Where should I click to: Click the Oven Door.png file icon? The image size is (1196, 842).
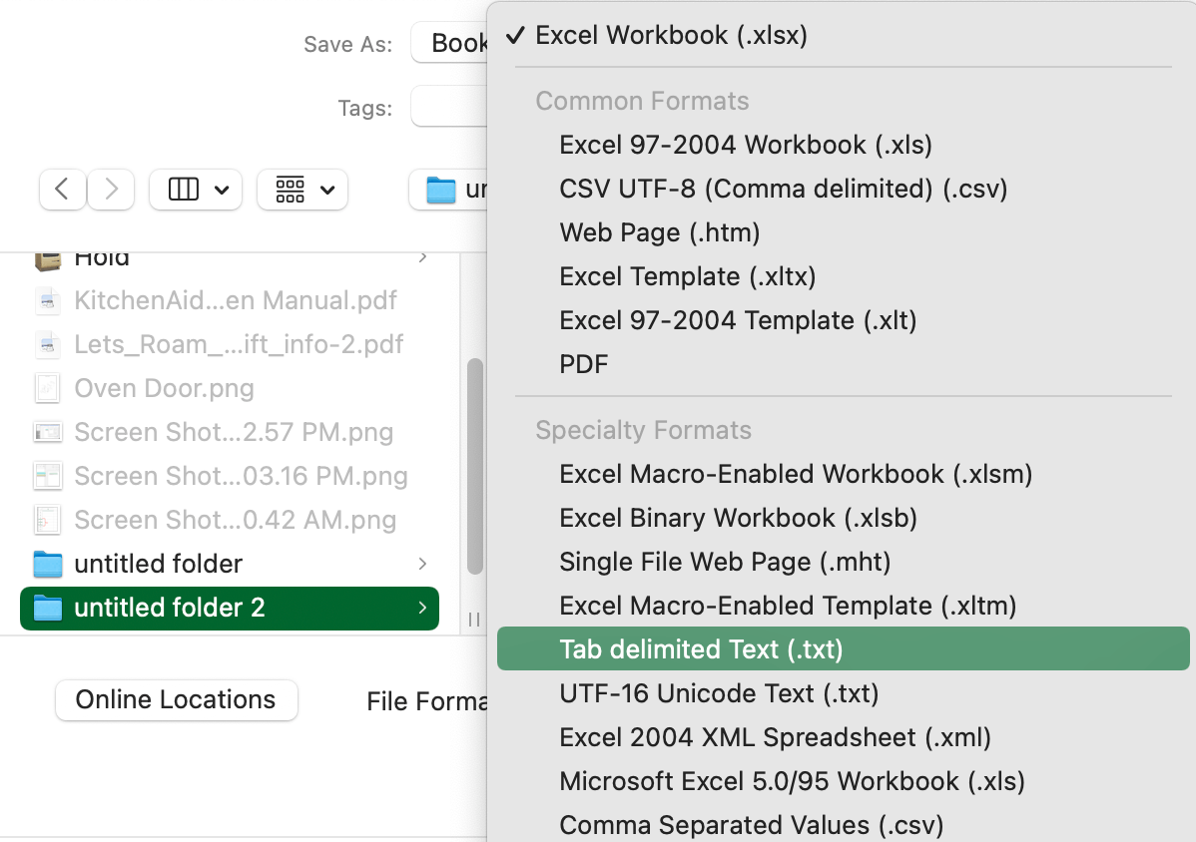click(x=48, y=388)
